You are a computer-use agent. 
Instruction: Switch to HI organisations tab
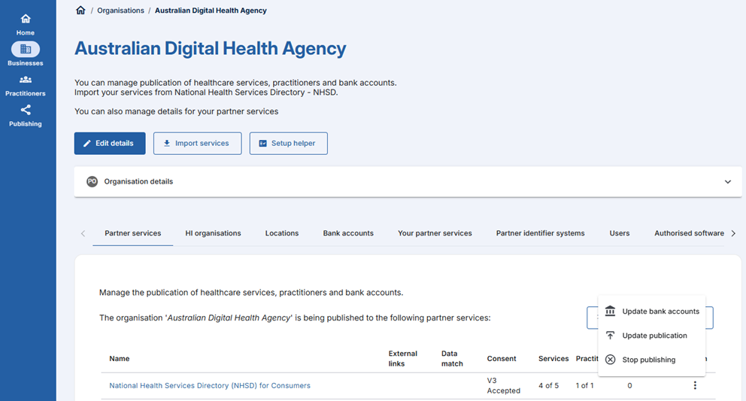pyautogui.click(x=213, y=233)
